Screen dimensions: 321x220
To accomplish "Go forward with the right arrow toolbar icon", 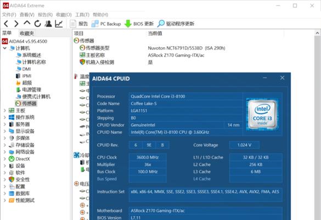I will tap(16, 24).
